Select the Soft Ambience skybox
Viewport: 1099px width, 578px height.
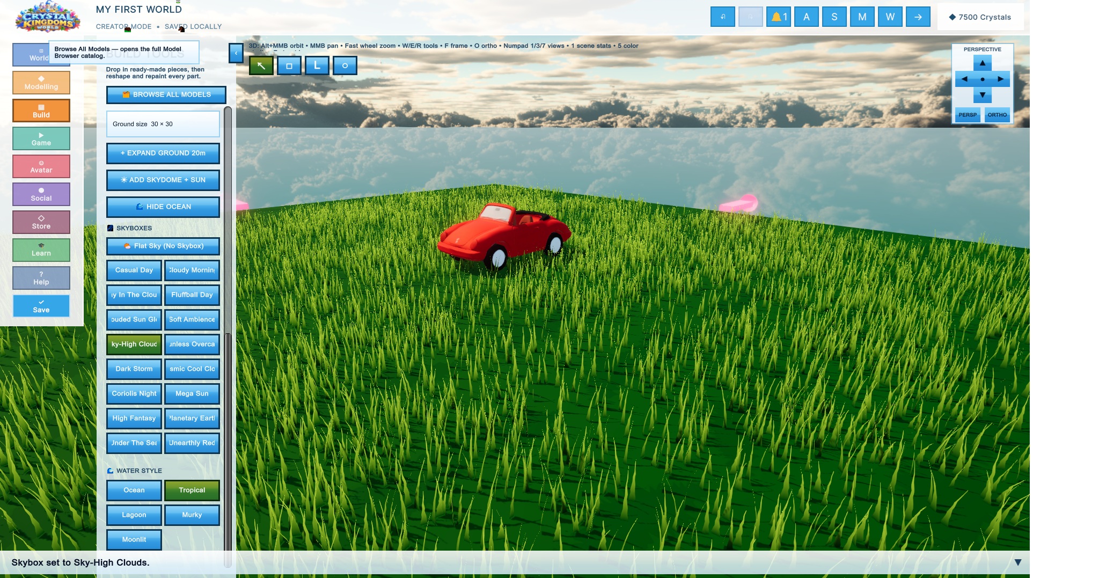click(192, 319)
